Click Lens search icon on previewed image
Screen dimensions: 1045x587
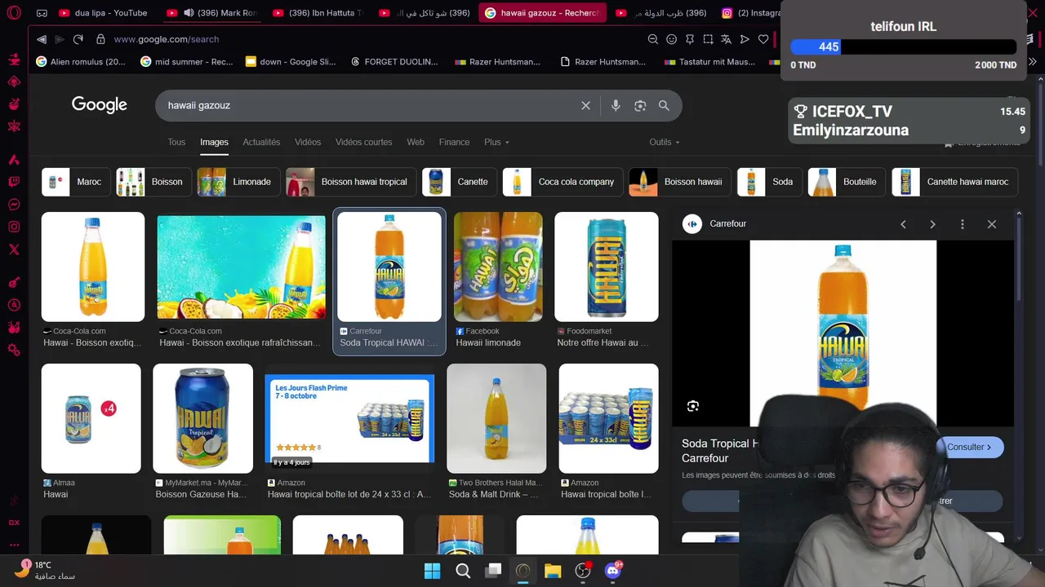coord(693,406)
